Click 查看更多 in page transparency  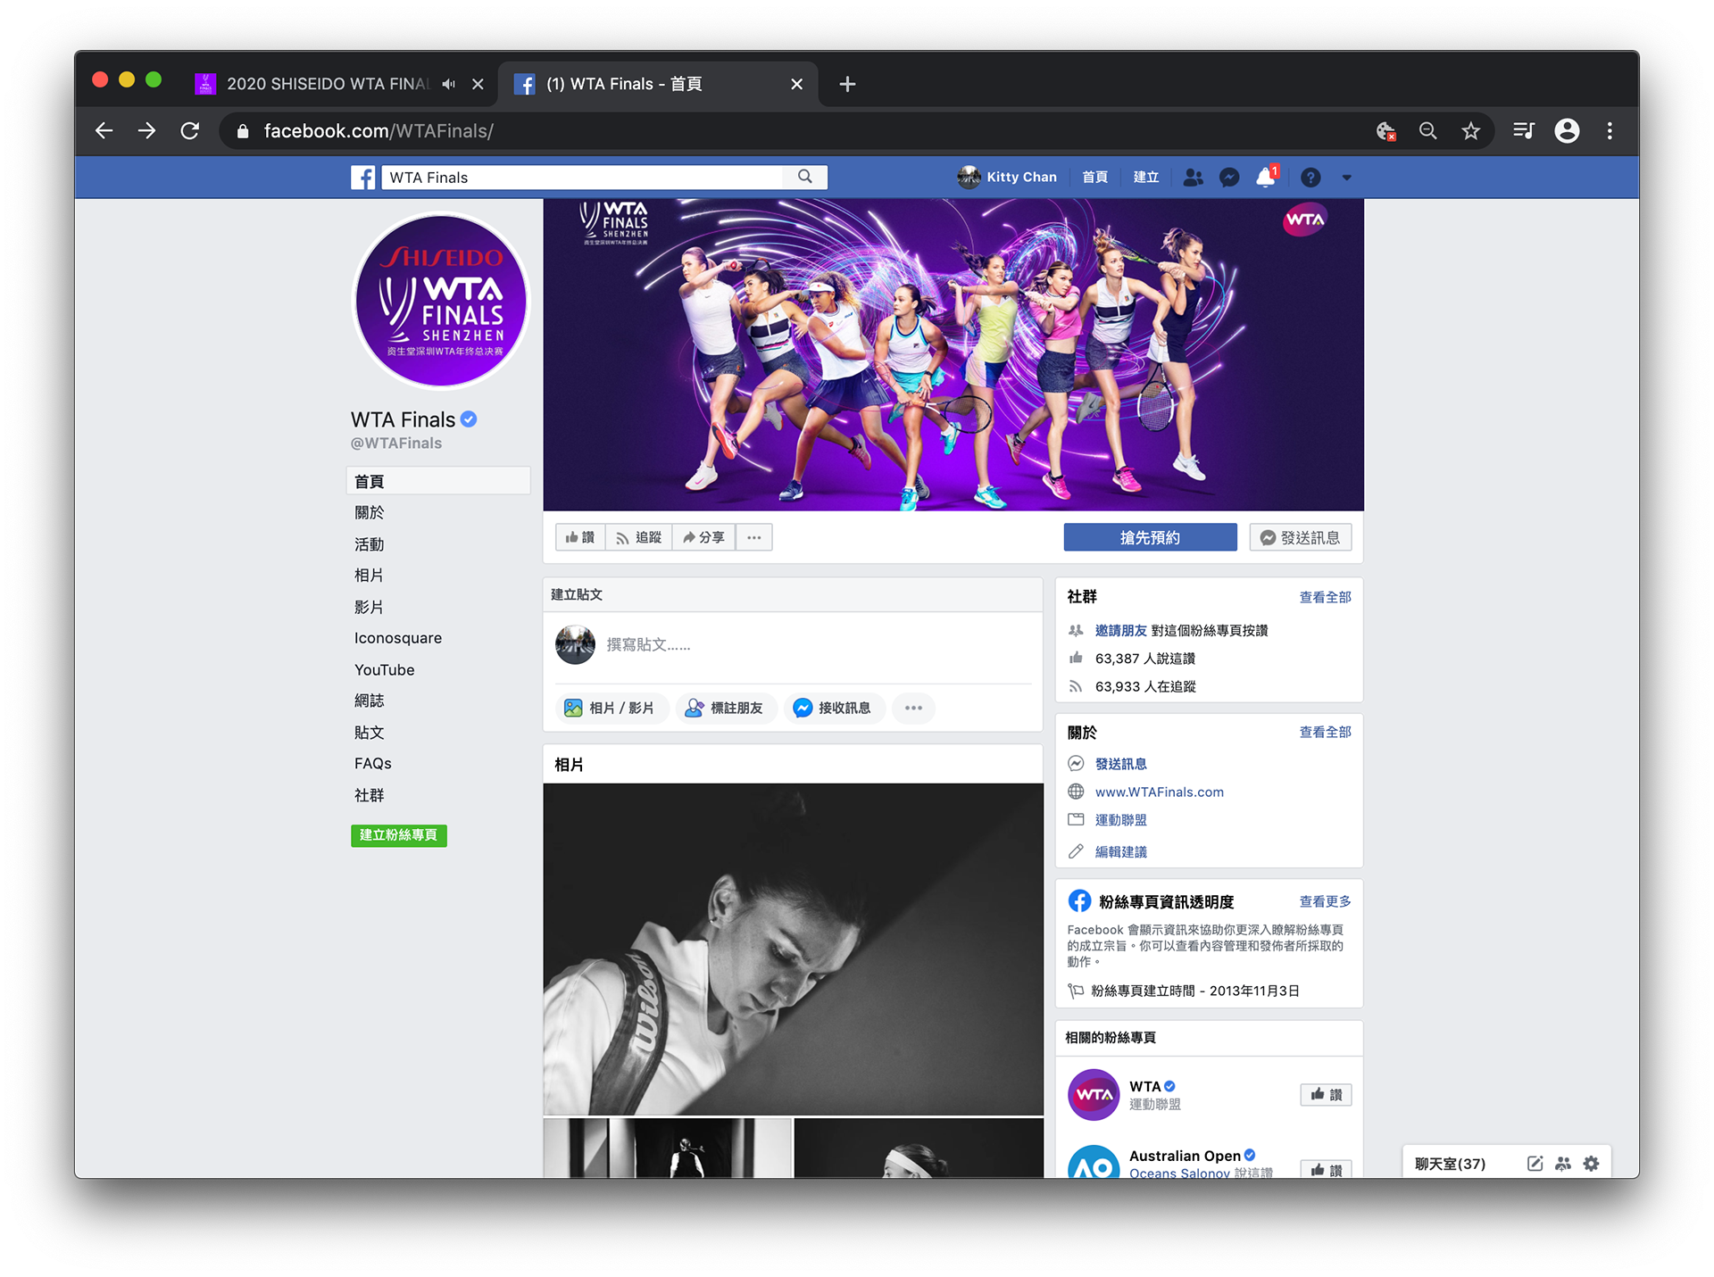pyautogui.click(x=1325, y=901)
